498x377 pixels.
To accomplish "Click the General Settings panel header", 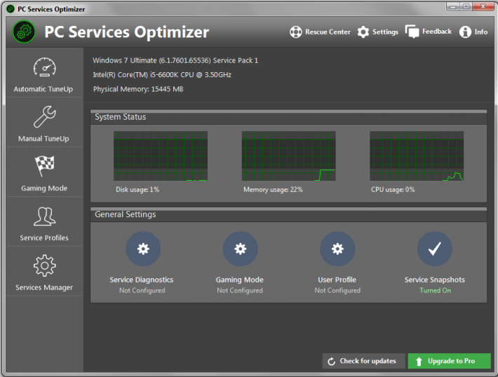I will 288,214.
